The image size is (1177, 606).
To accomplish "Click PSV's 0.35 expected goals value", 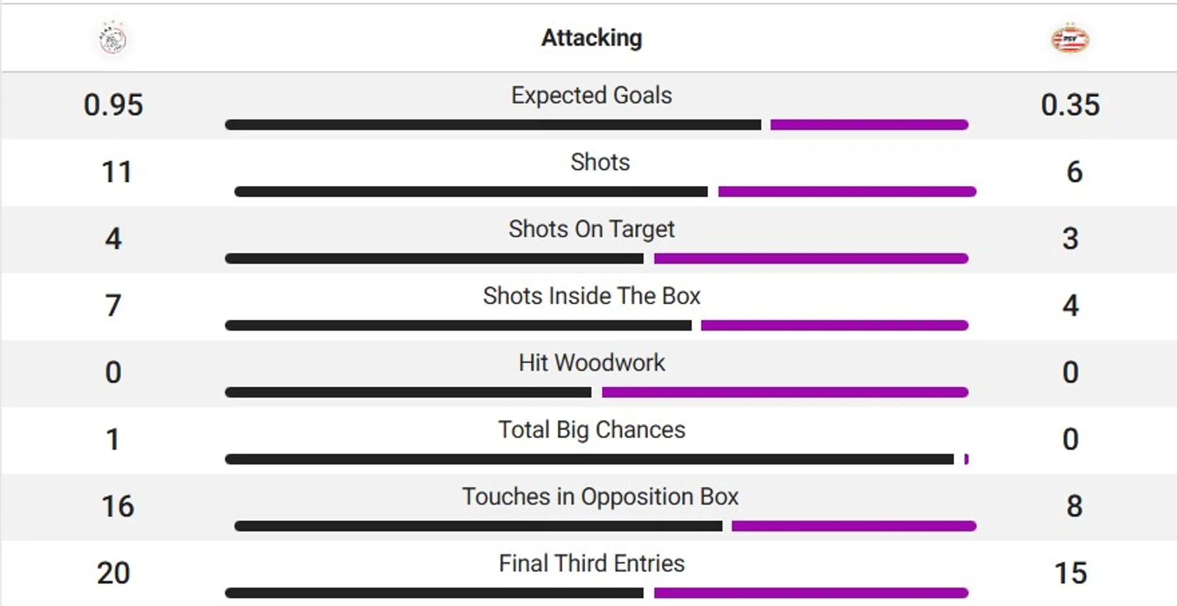I will tap(1070, 105).
